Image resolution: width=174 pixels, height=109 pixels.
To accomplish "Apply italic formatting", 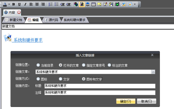I will (25, 4).
